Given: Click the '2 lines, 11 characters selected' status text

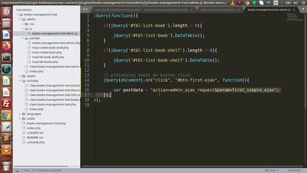Looking at the screenshot, I should pyautogui.click(x=41, y=171).
